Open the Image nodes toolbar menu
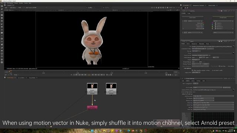This screenshot has height=133, width=237. click(2, 6)
